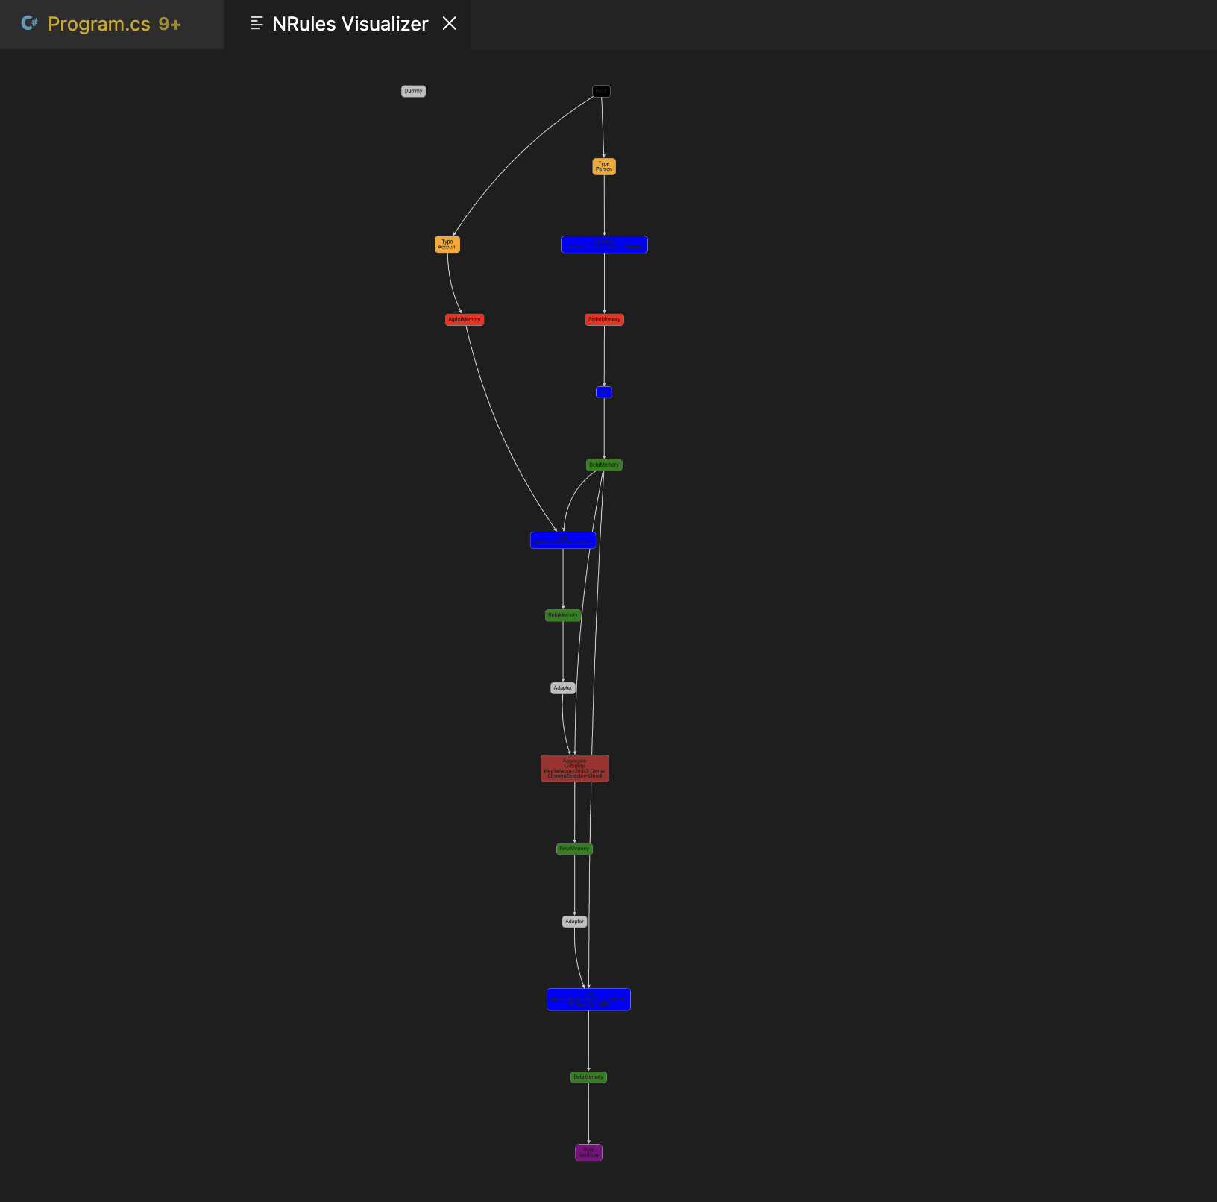Select the bottom Join node with accounts.Count condition
This screenshot has width=1217, height=1202.
tap(588, 999)
